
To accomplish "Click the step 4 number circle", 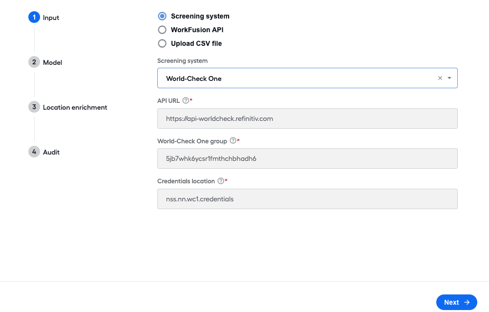I will pyautogui.click(x=34, y=152).
